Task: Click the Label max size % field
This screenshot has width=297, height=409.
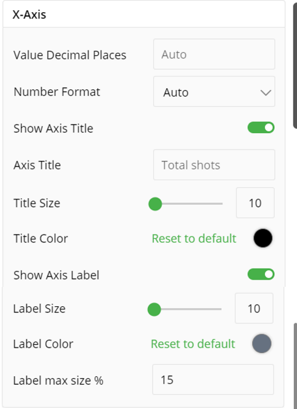Action: point(213,379)
